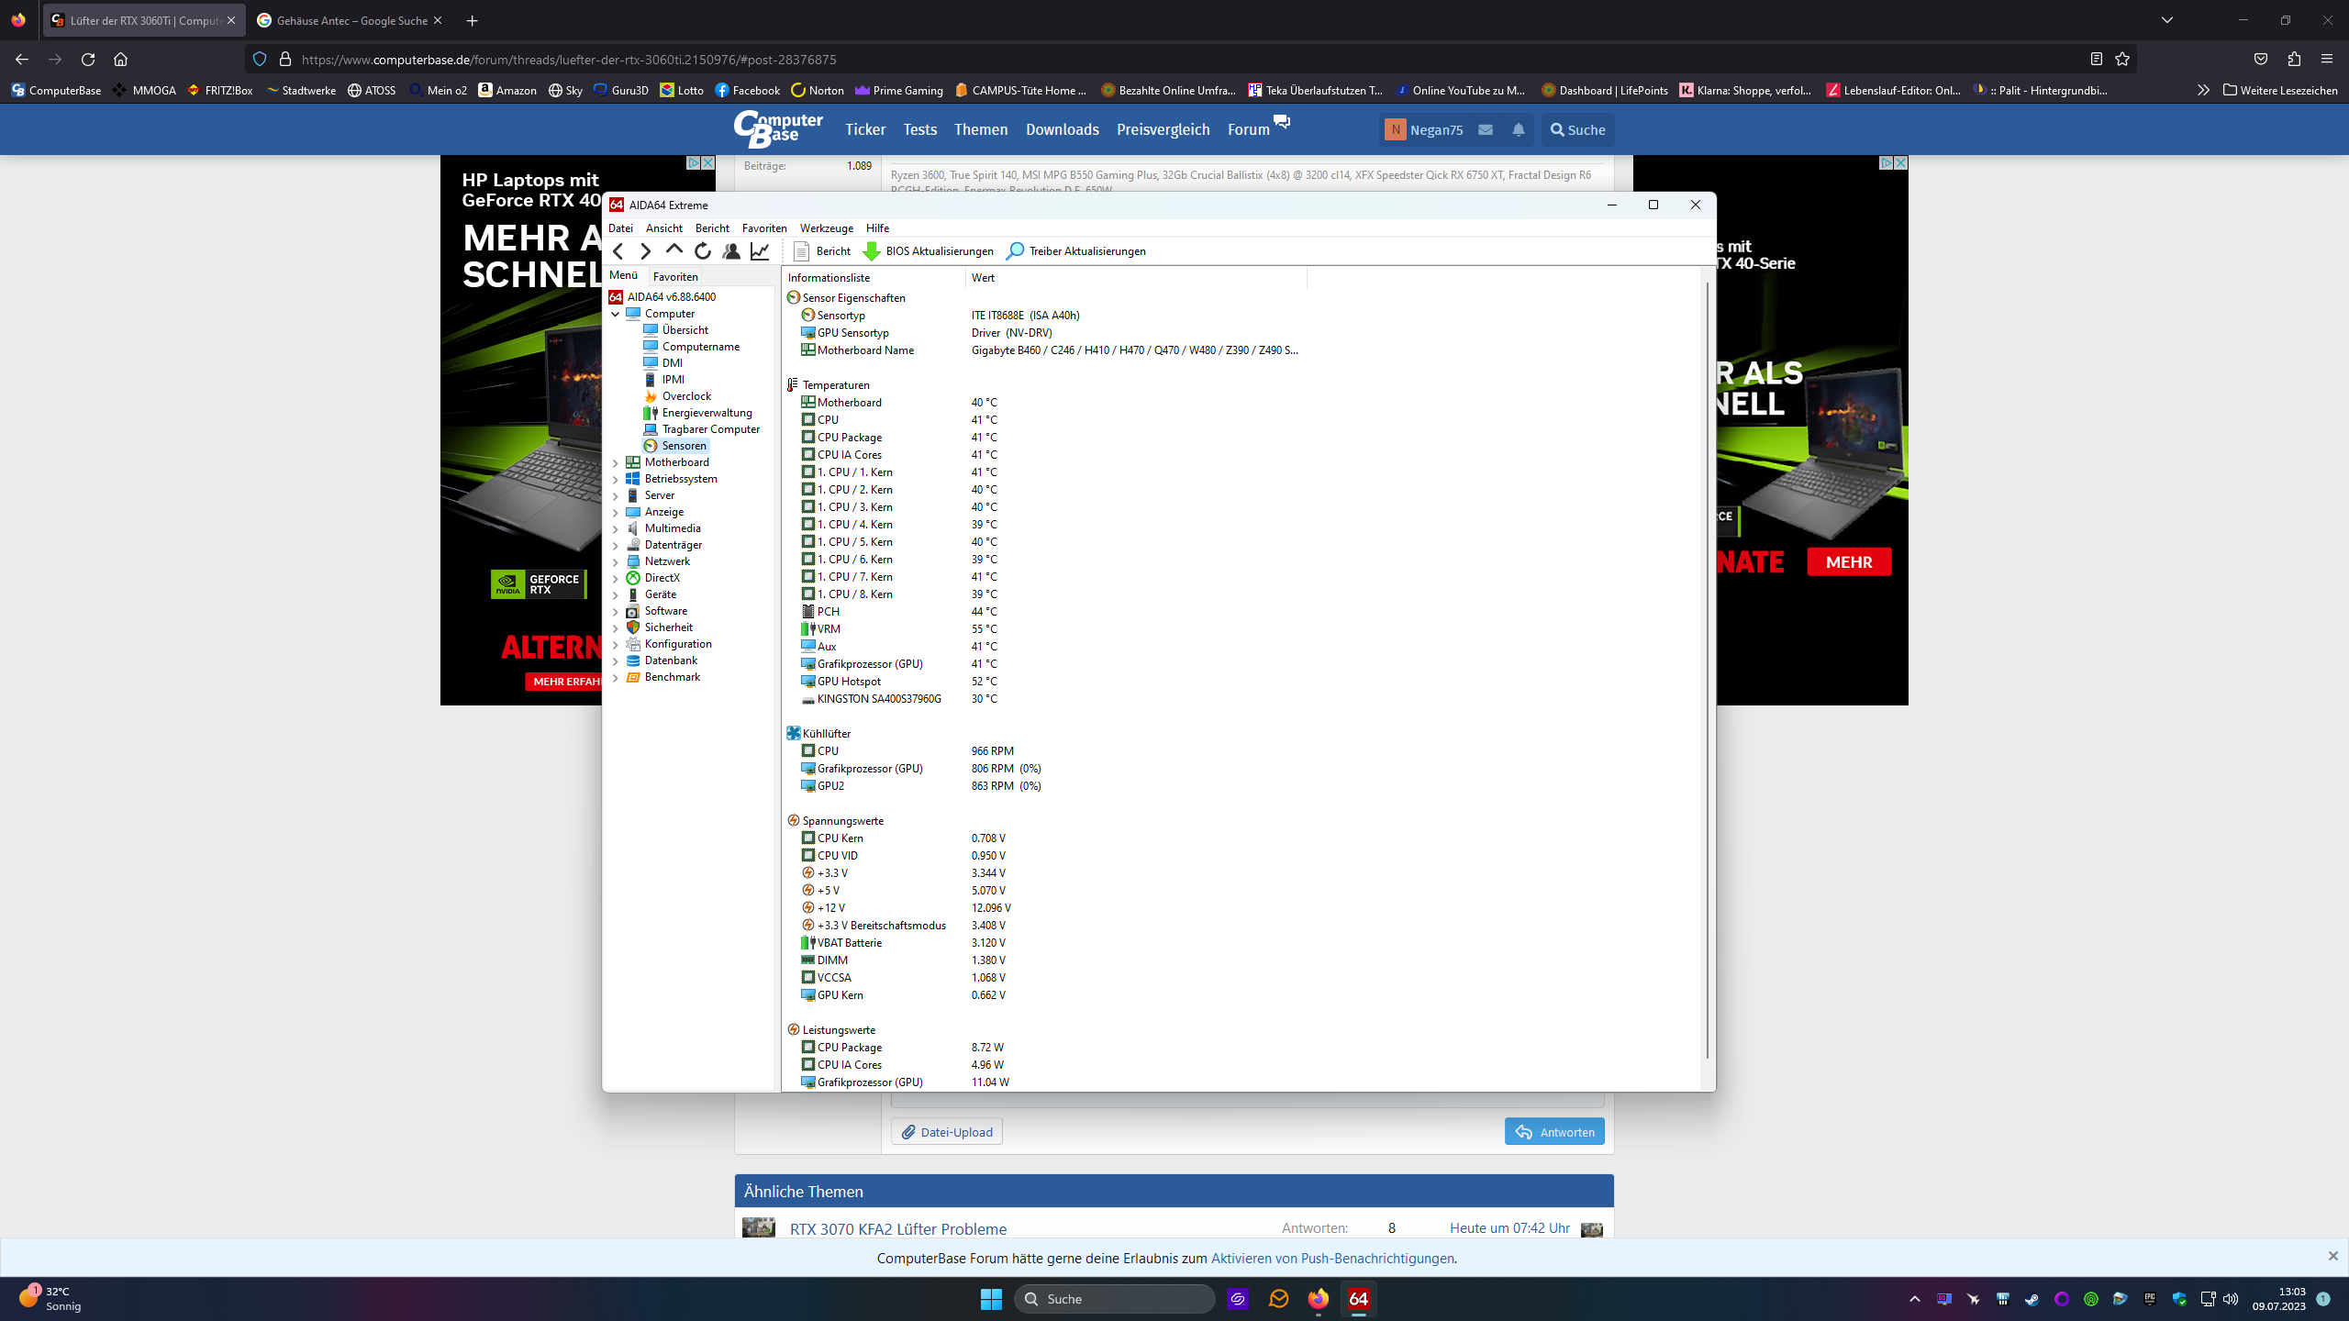2349x1321 pixels.
Task: Collapse the Computer tree node
Action: [x=616, y=314]
